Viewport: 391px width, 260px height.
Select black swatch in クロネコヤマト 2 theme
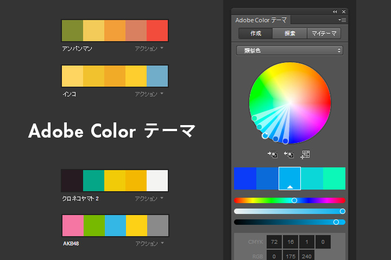tap(72, 180)
